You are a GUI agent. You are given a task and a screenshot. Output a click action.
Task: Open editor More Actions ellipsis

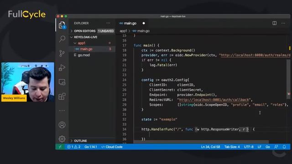tap(283, 23)
